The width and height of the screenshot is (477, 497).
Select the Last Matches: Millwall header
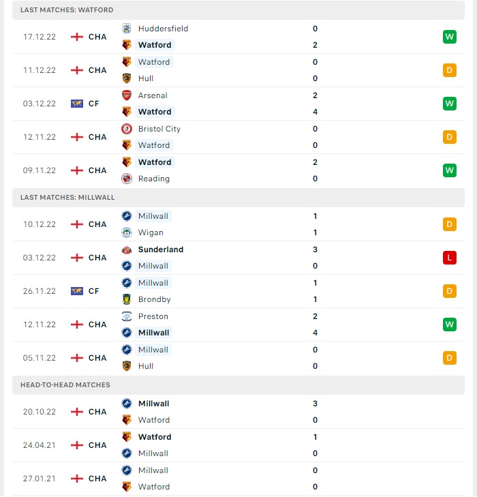coord(238,198)
